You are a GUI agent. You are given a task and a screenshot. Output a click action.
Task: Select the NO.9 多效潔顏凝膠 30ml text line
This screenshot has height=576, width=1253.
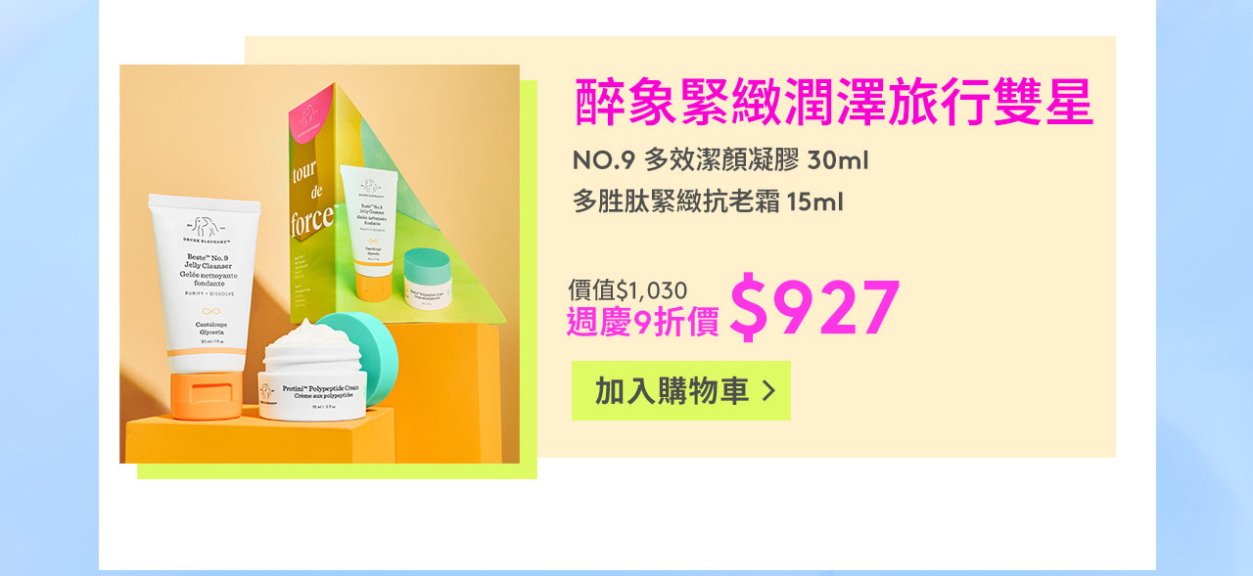pyautogui.click(x=720, y=159)
